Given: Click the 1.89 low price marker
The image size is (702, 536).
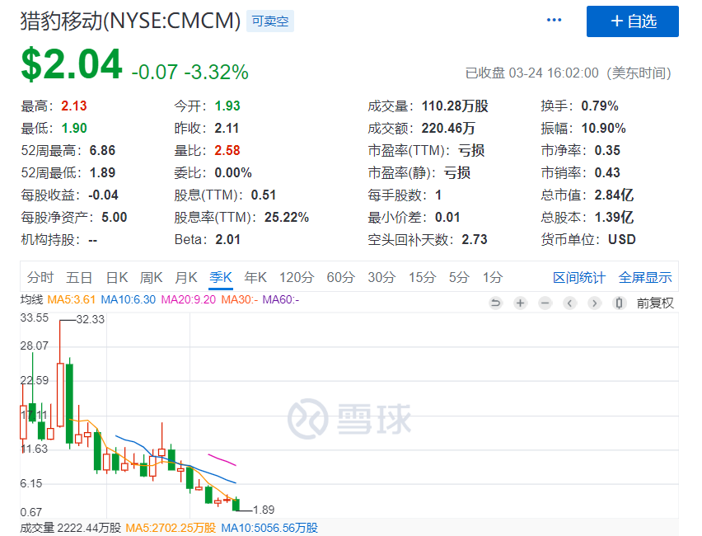Looking at the screenshot, I should (x=264, y=510).
